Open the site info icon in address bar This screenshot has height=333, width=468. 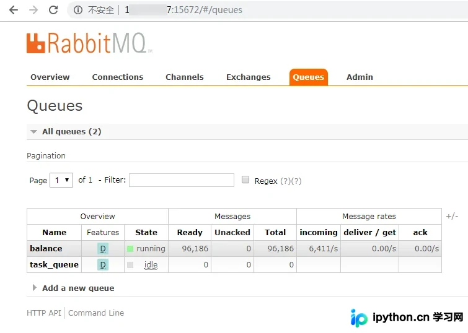pos(78,10)
